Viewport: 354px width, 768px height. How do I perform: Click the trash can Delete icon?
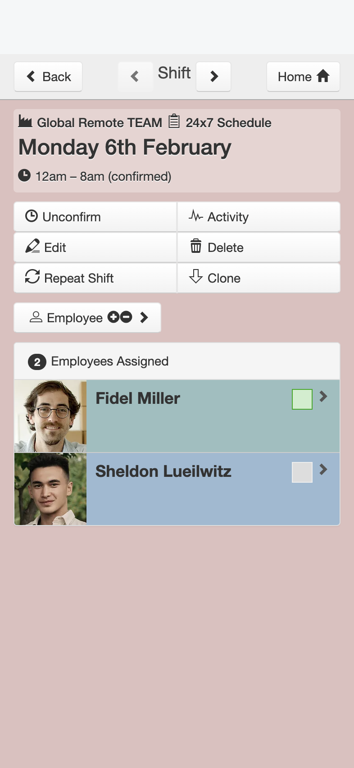click(196, 246)
